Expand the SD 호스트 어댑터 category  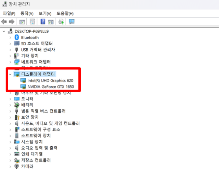[10, 44]
